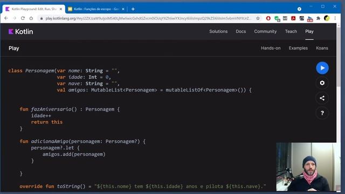Go back with the browser back arrow
The image size is (345, 194).
pyautogui.click(x=6, y=18)
